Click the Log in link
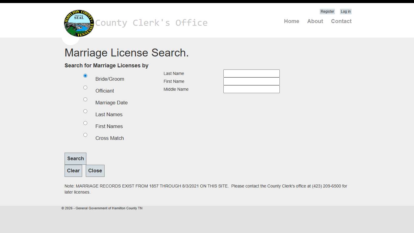The image size is (414, 233). point(346,11)
